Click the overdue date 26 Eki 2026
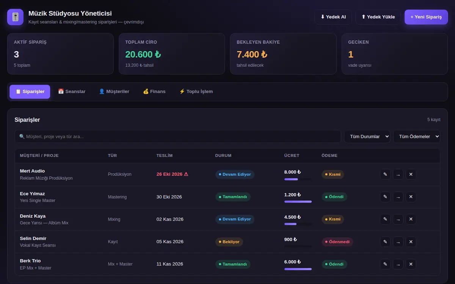Image resolution: width=455 pixels, height=284 pixels. (173, 174)
